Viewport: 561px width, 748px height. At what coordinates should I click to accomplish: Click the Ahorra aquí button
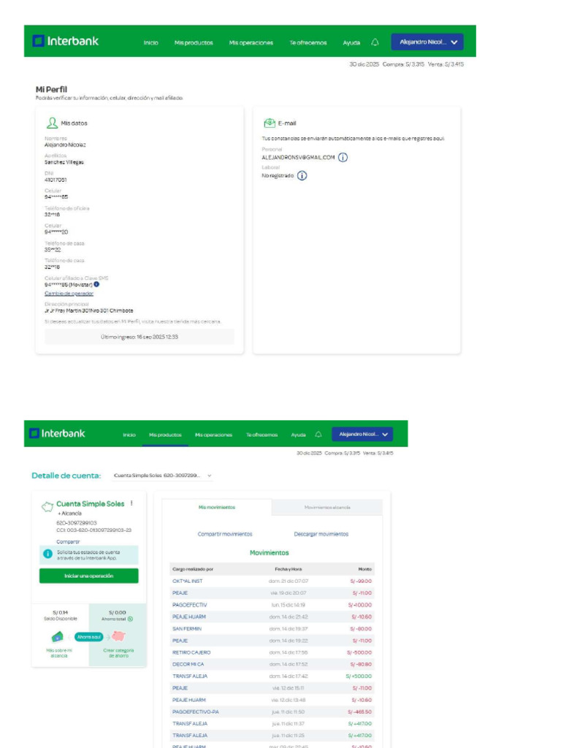[89, 637]
